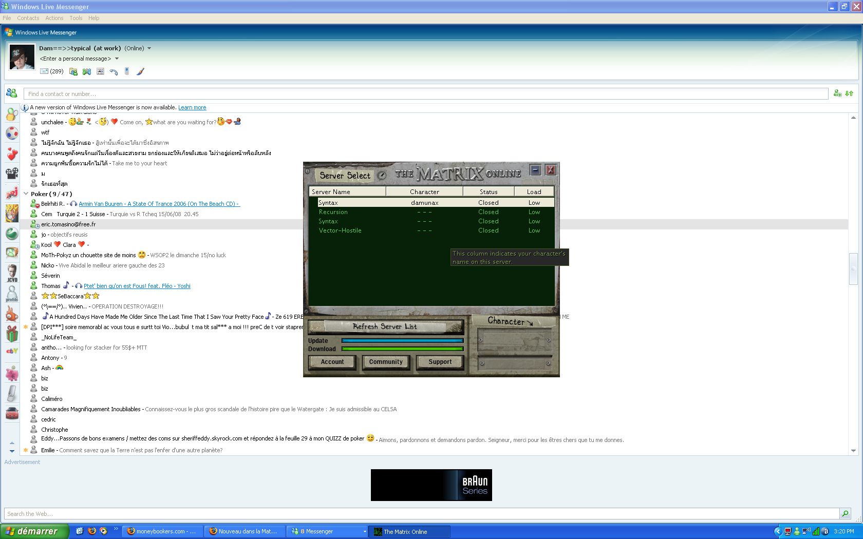Click the Download progress bar in Matrix launcher
863x539 pixels.
[x=402, y=349]
